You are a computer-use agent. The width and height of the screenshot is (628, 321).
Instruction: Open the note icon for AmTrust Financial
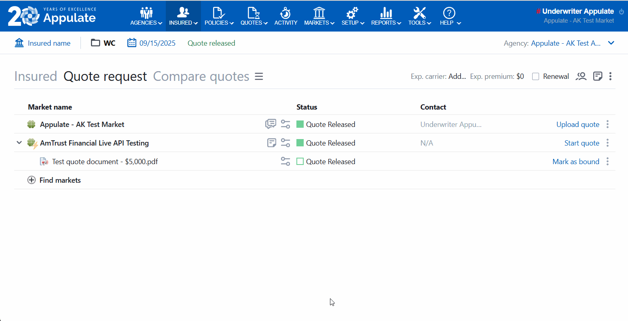272,143
